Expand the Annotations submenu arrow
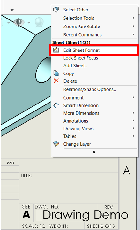Image resolution: width=140 pixels, height=230 pixels. click(x=133, y=121)
